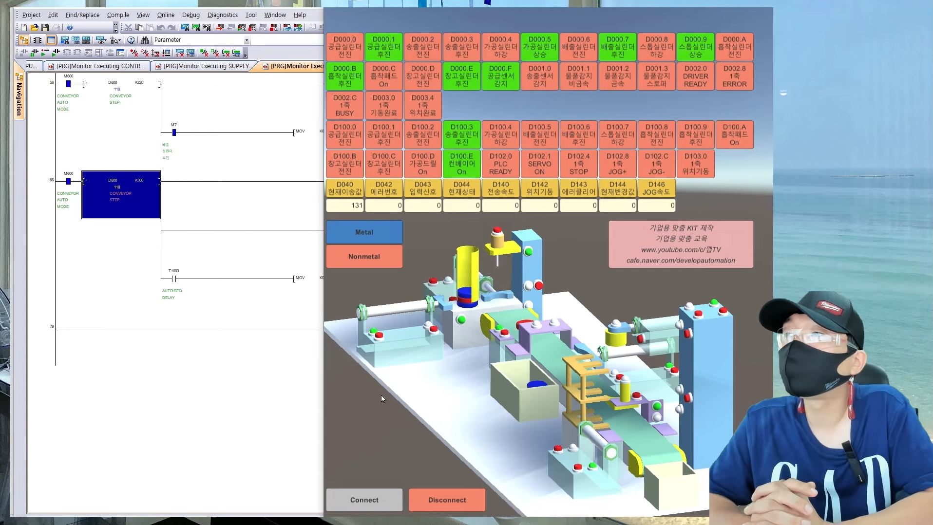The width and height of the screenshot is (933, 525).
Task: Open project using the folder icon
Action: tap(34, 28)
